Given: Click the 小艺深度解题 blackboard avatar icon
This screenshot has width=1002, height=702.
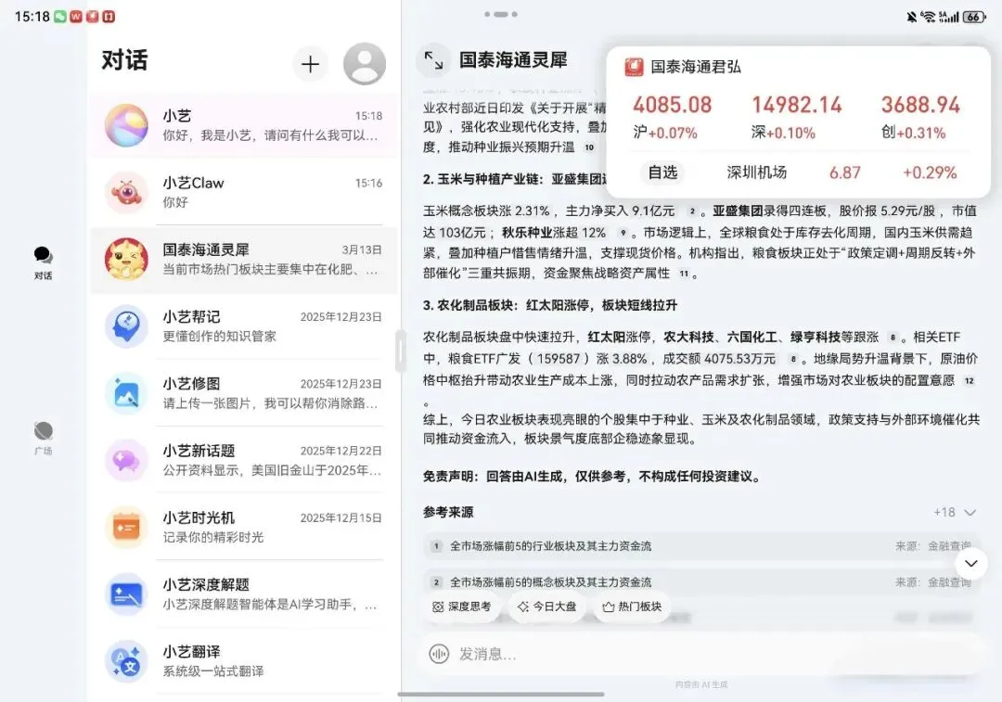Looking at the screenshot, I should 126,594.
